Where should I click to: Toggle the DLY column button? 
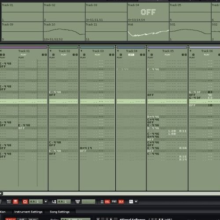121,202
